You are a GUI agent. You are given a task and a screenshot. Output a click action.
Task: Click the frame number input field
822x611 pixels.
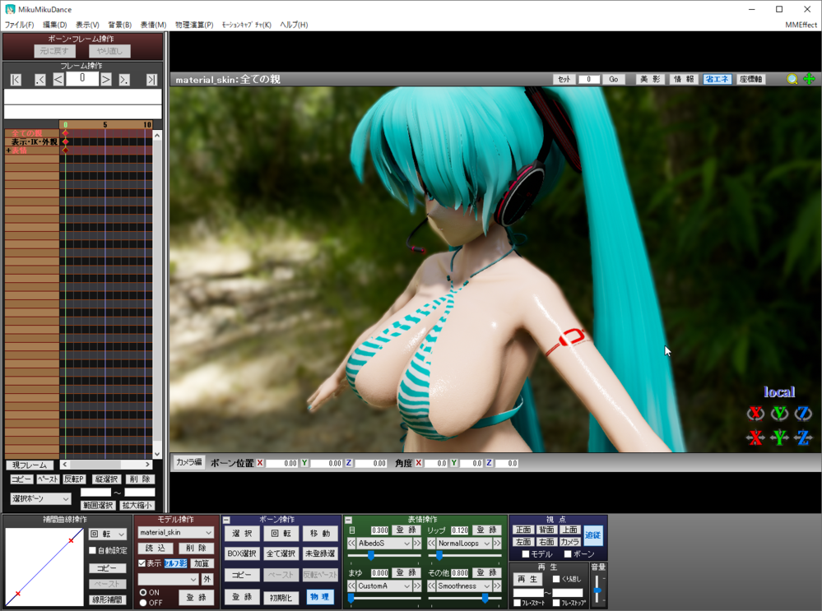tap(82, 78)
